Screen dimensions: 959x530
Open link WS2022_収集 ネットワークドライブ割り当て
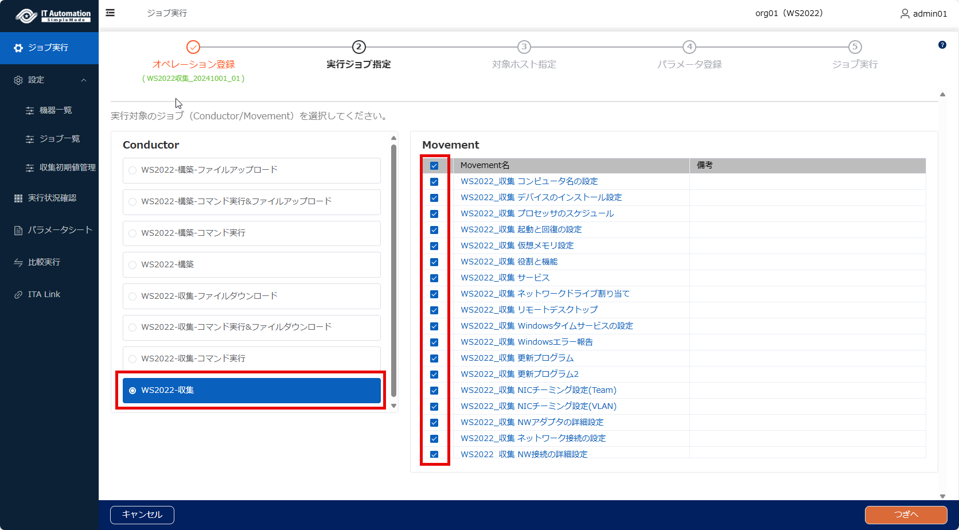pyautogui.click(x=545, y=294)
